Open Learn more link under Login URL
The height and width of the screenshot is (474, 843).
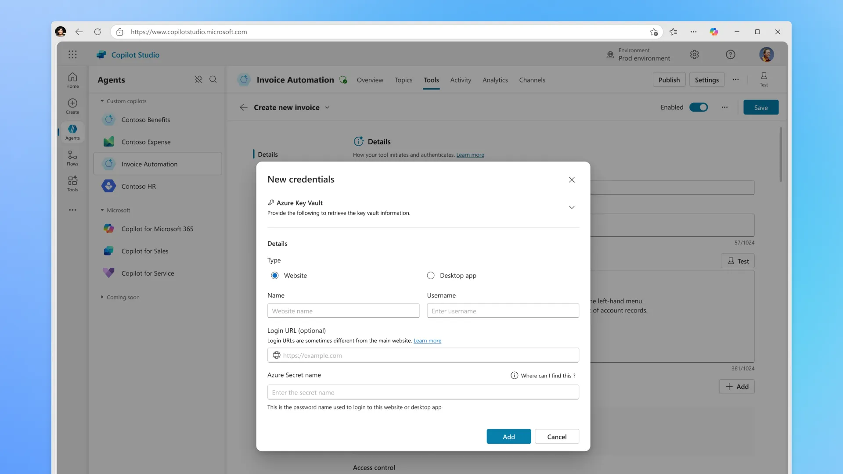click(427, 341)
